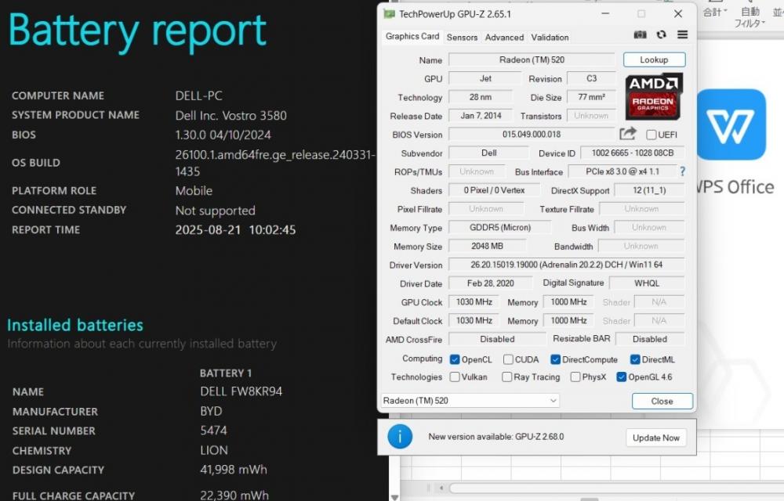The image size is (784, 501).
Task: Click the DirectX Support field 12 (11_1)
Action: click(x=649, y=190)
